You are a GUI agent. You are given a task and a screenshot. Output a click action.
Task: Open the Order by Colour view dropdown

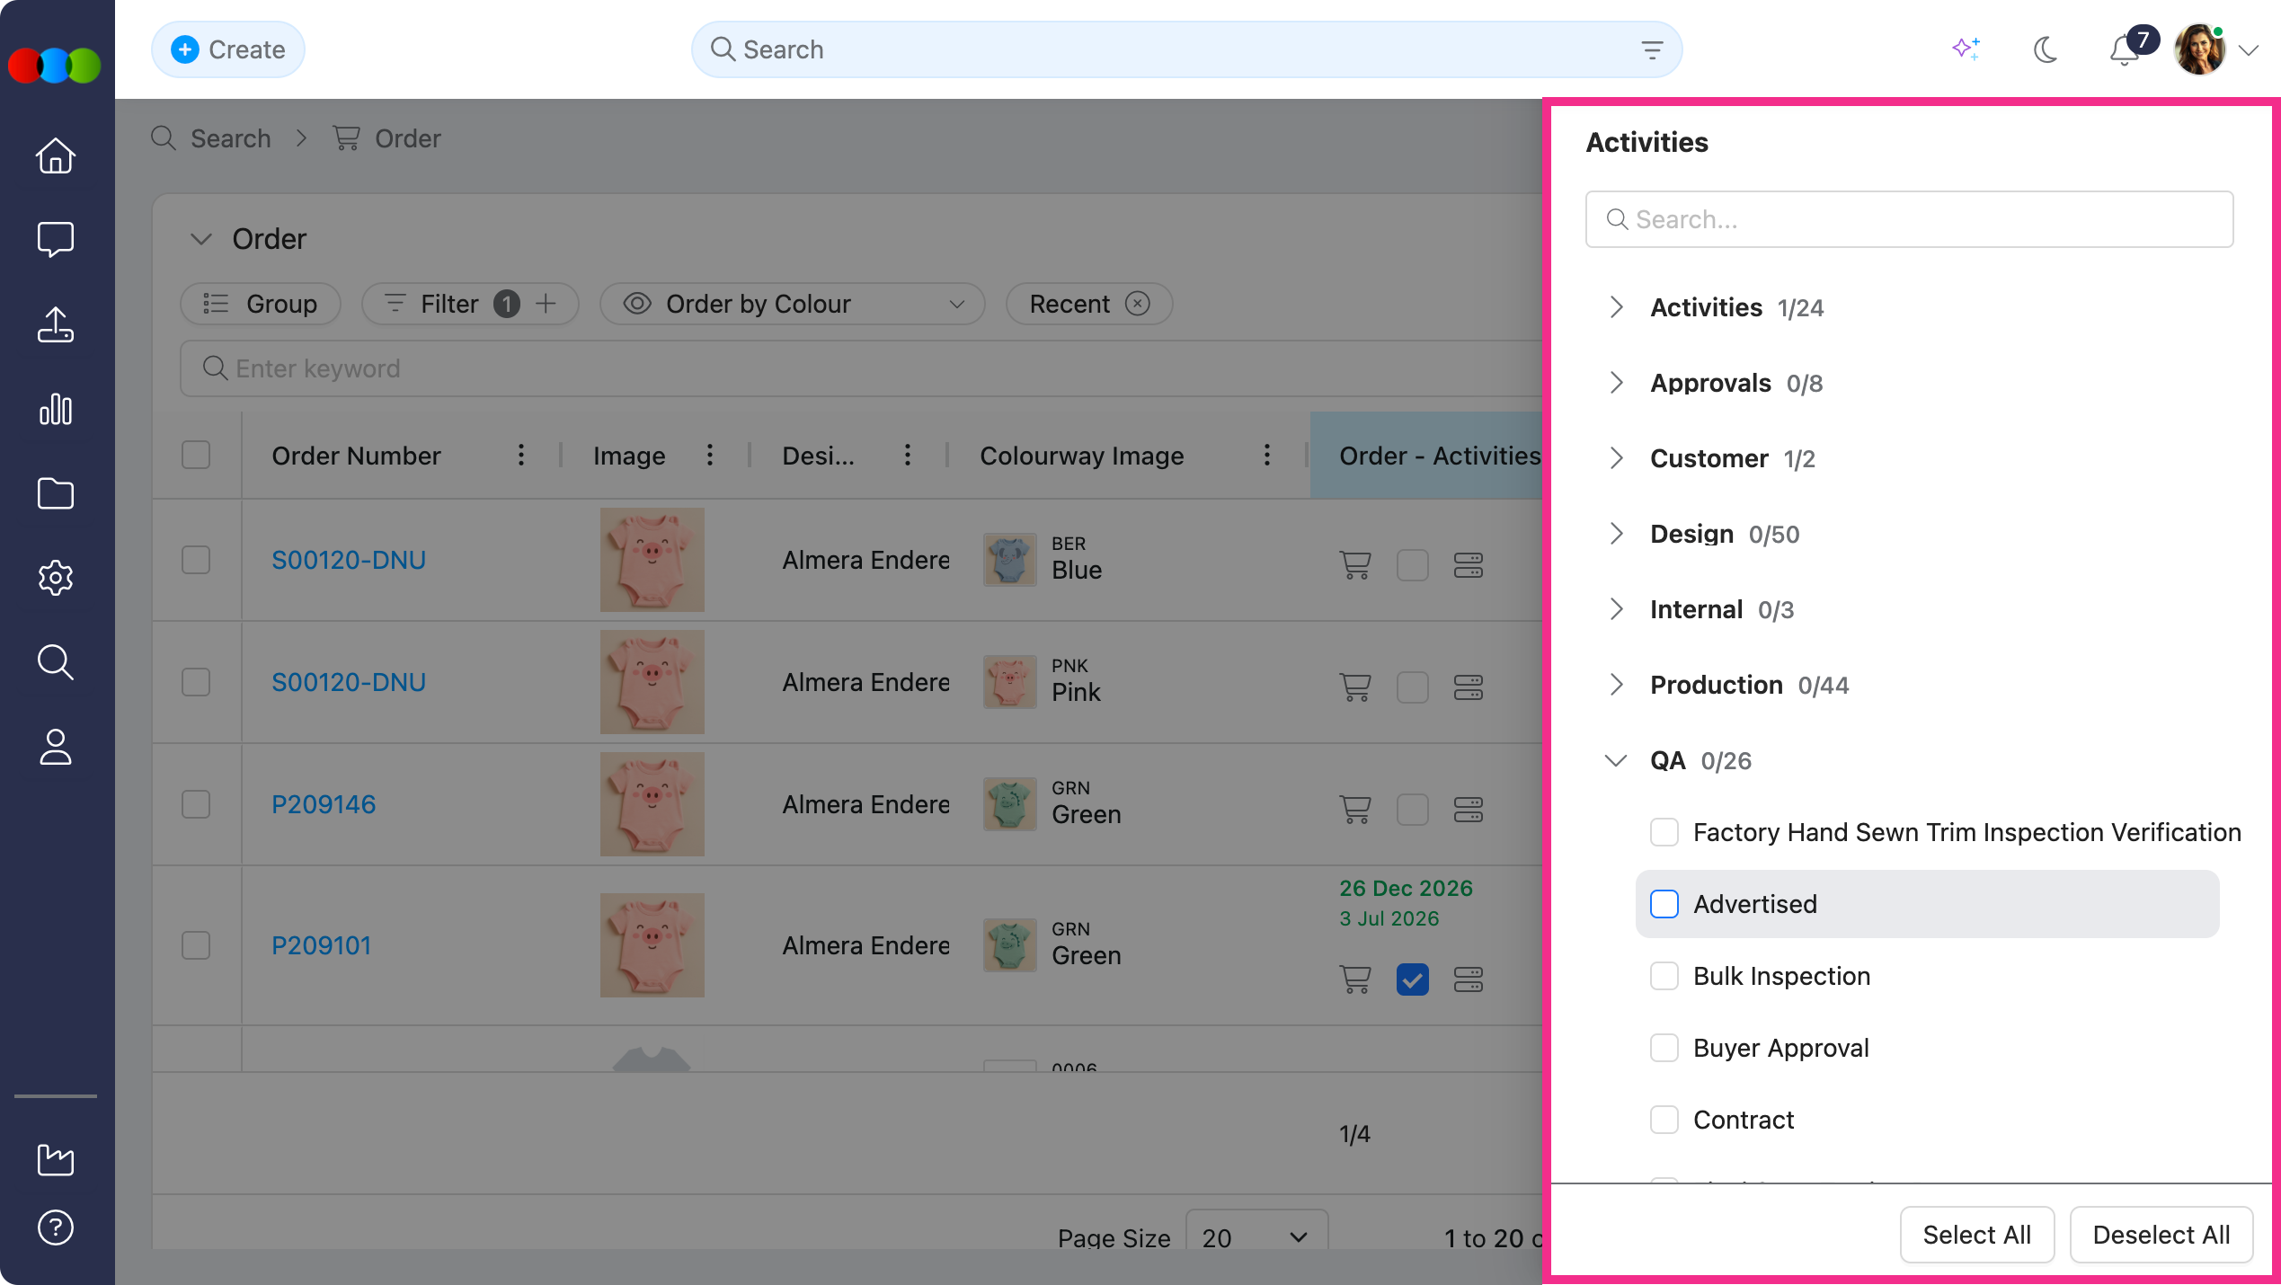tap(792, 304)
